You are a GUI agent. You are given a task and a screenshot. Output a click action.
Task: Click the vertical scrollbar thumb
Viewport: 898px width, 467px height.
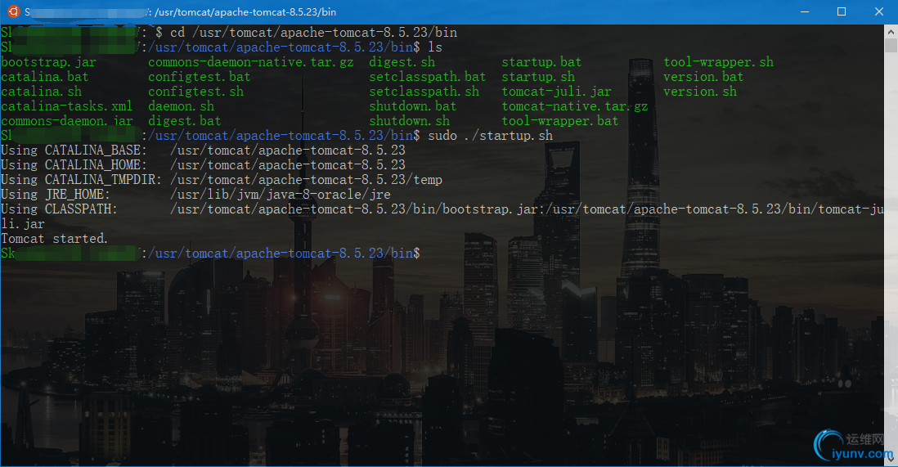(x=891, y=46)
